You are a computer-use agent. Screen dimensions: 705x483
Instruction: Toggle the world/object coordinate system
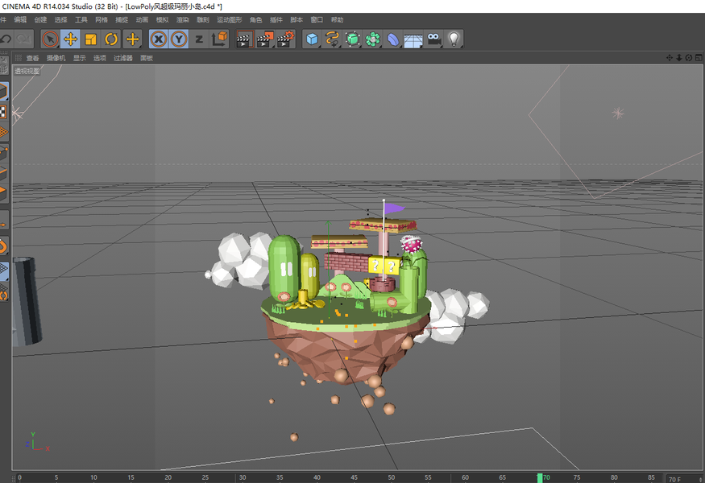coord(220,39)
